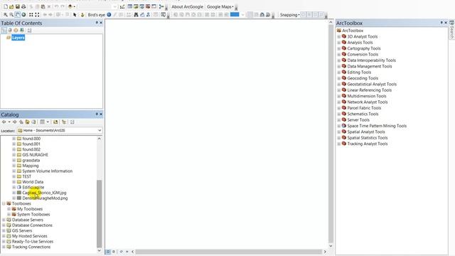This screenshot has width=455, height=256.
Task: Toggle Catalog tree view
Action: pyautogui.click(x=64, y=122)
